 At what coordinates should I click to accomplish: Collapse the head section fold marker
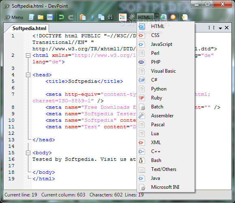pos(28,75)
